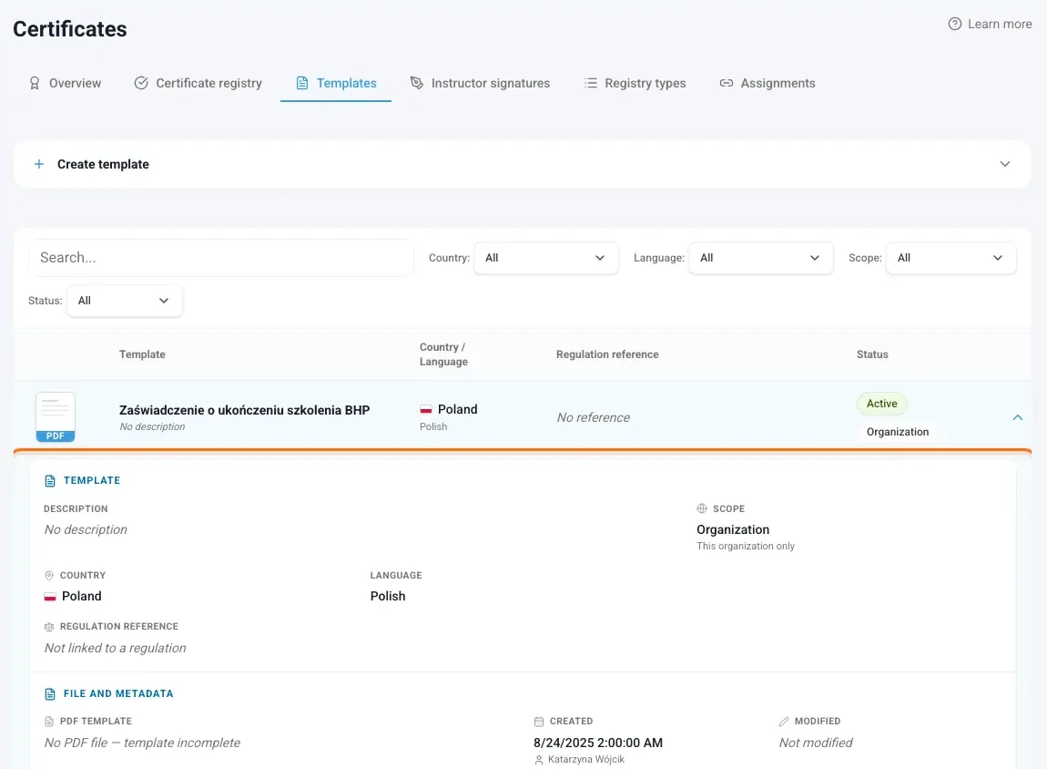The image size is (1047, 769).
Task: Open the Status filter dropdown
Action: pyautogui.click(x=124, y=301)
